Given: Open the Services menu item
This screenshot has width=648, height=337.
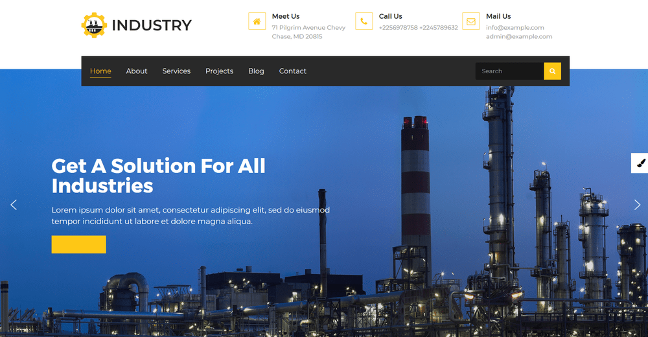Looking at the screenshot, I should click(x=176, y=71).
